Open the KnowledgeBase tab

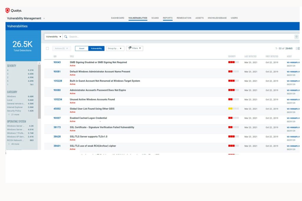[217, 18]
